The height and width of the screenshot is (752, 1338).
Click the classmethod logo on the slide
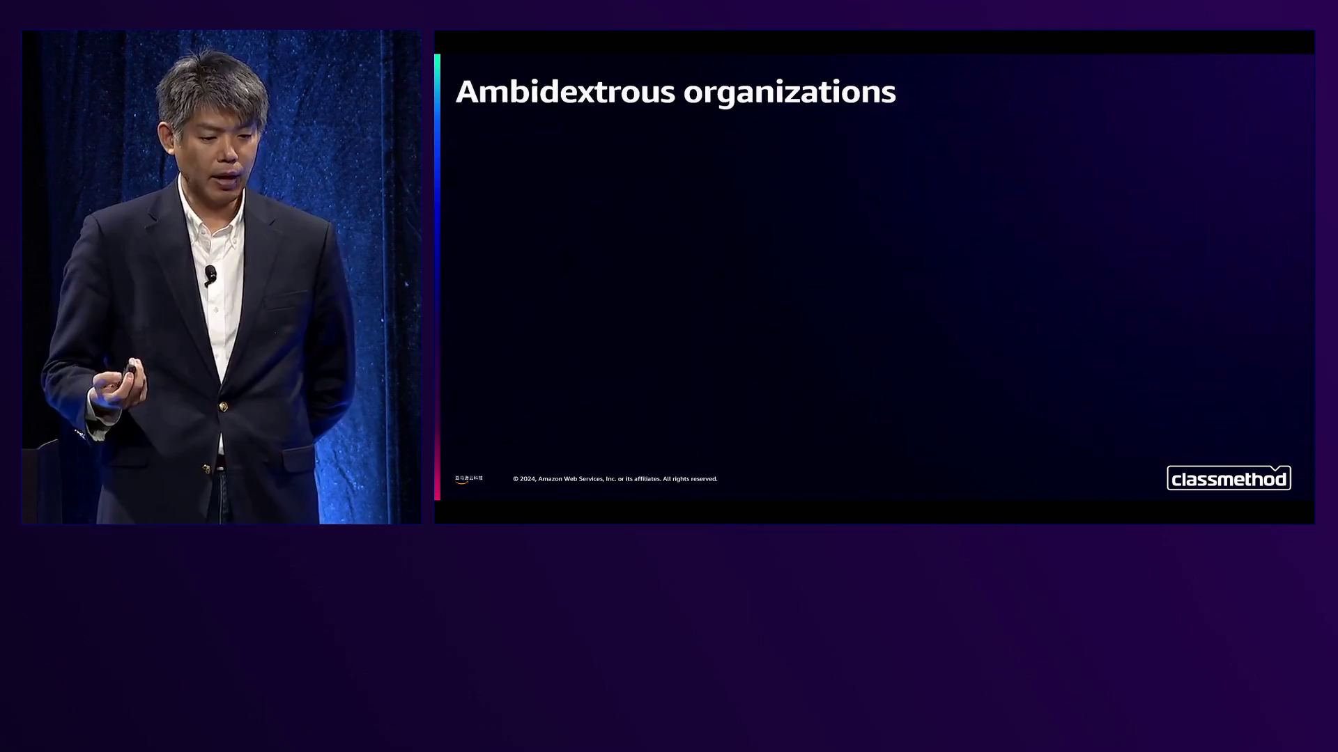1229,479
